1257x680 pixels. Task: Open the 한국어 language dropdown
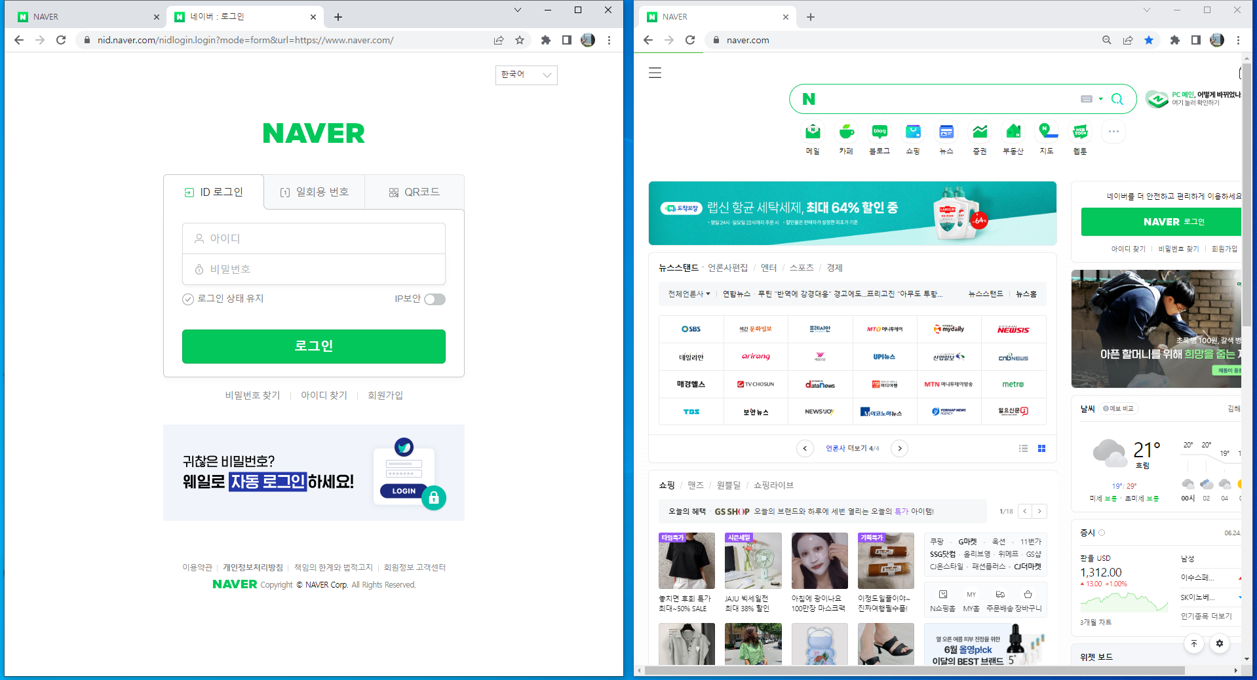(526, 75)
